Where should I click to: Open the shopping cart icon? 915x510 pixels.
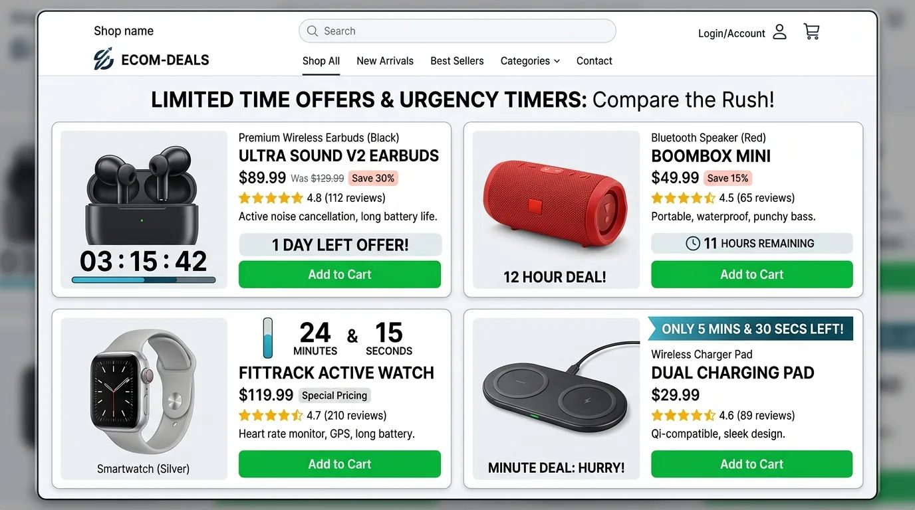811,31
